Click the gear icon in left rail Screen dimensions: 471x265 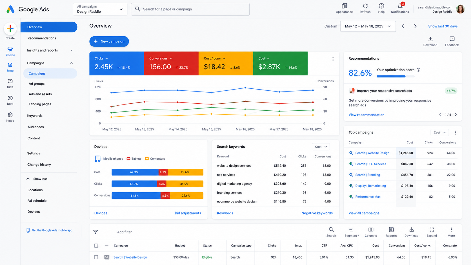click(10, 115)
